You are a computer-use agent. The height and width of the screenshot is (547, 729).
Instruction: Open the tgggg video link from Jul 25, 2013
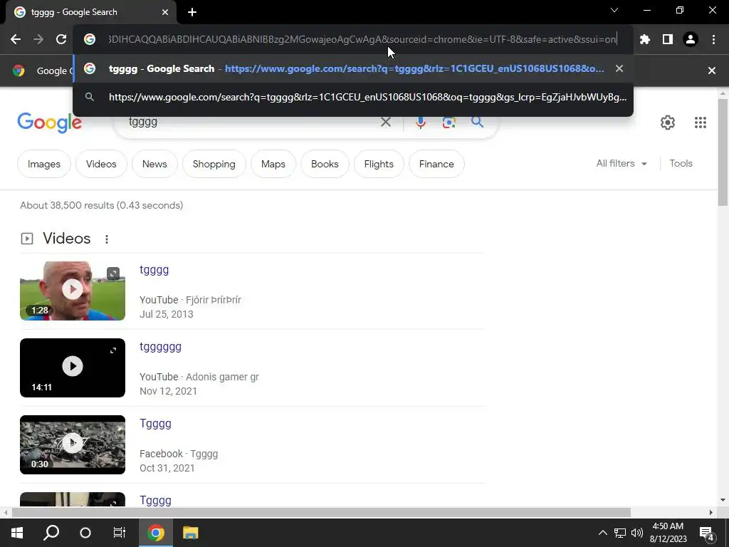coord(154,270)
